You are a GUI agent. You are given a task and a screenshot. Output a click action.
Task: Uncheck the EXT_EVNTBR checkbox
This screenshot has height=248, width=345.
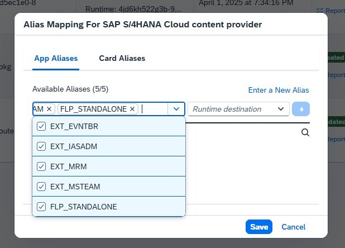pyautogui.click(x=41, y=126)
